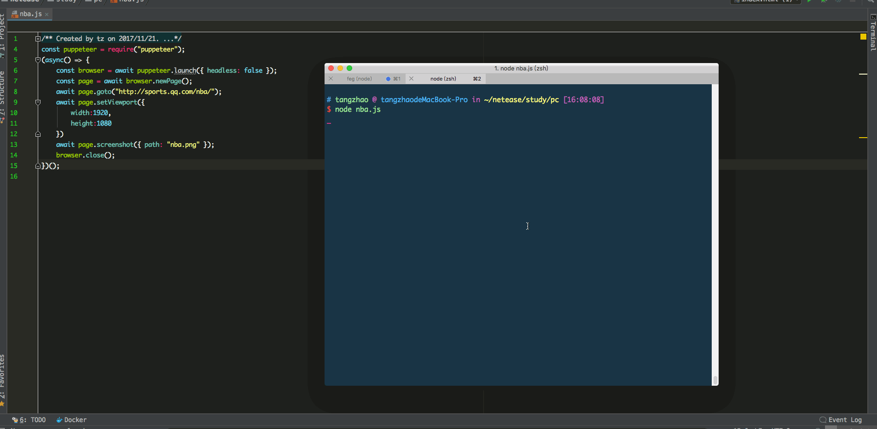The image size is (877, 429).
Task: Click puppeteer.launch on line 6
Action: pos(167,70)
